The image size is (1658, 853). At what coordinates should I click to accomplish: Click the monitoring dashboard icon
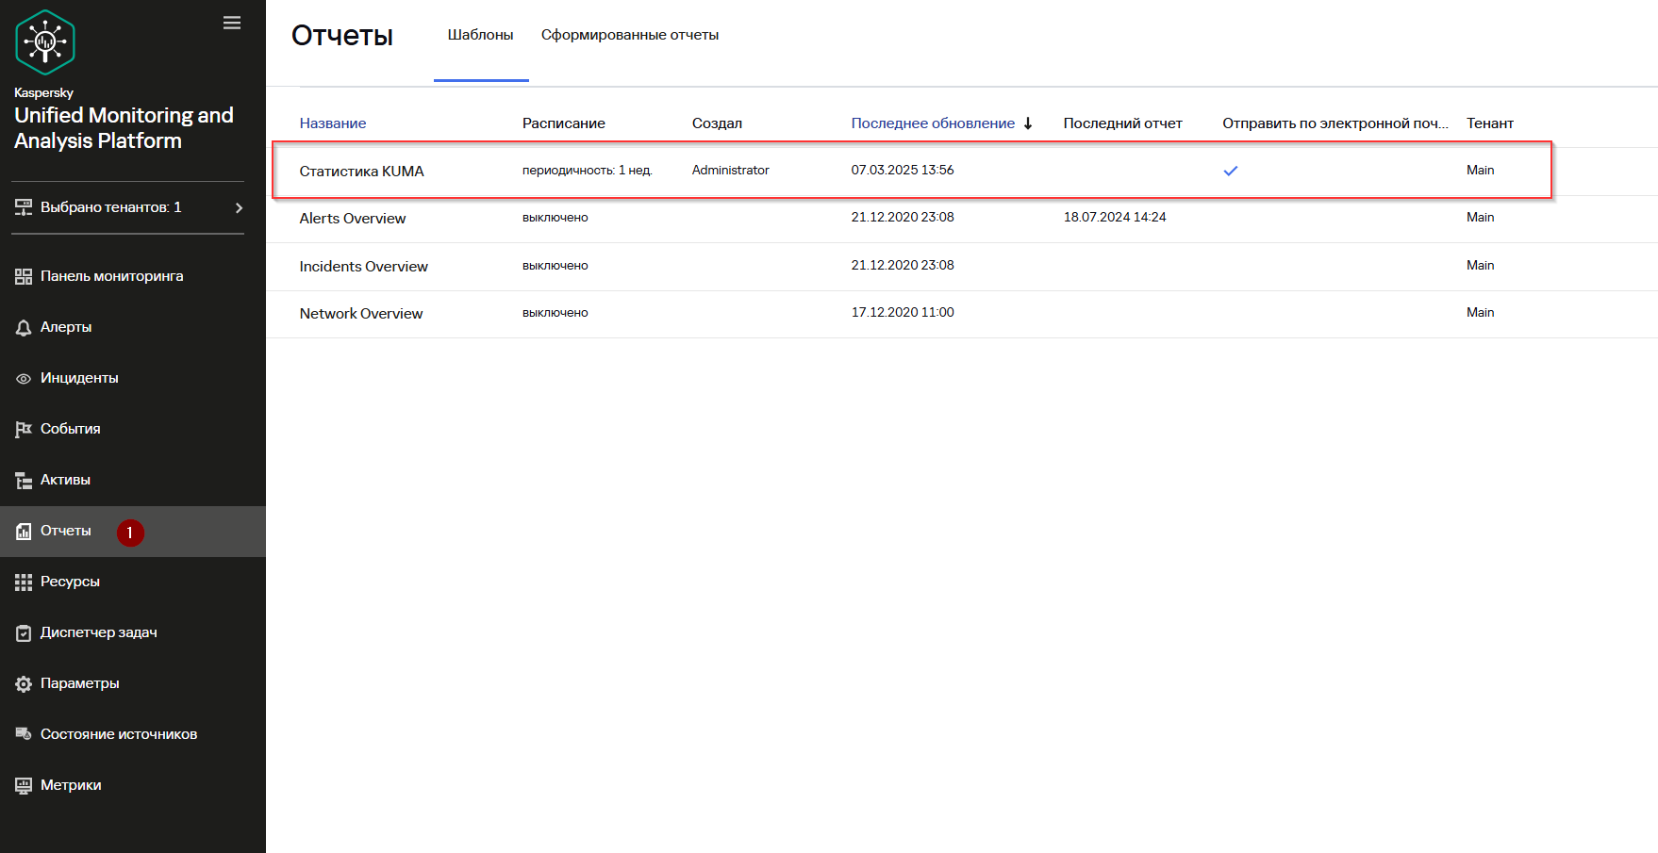[x=24, y=276]
